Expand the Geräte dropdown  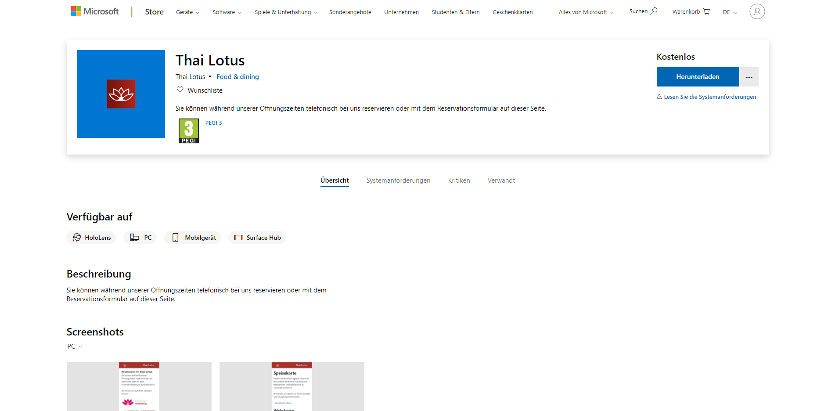click(x=187, y=12)
